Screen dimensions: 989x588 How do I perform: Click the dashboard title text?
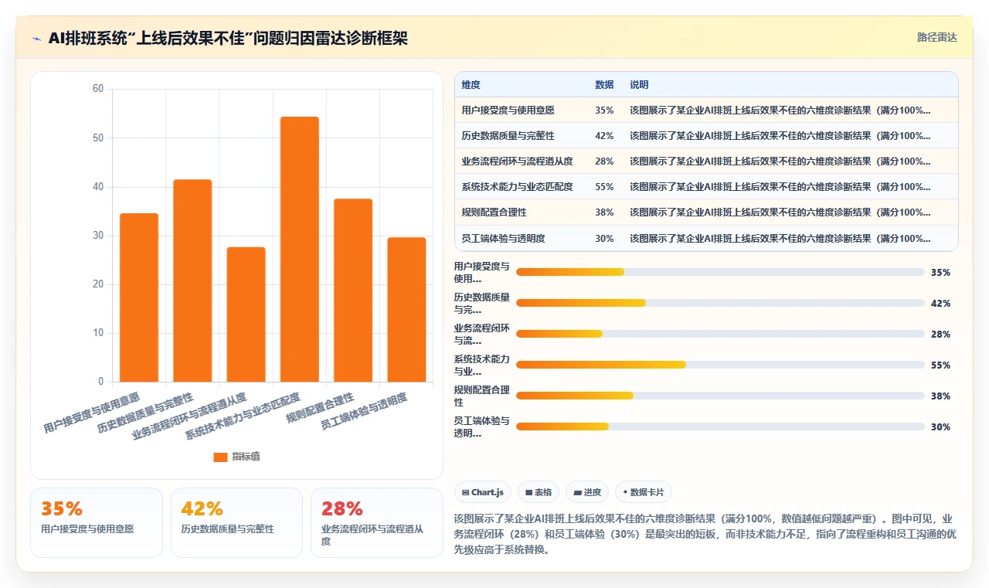point(228,39)
